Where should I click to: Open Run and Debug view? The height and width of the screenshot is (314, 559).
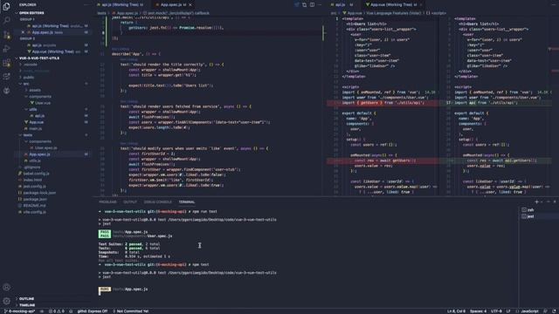[6, 49]
